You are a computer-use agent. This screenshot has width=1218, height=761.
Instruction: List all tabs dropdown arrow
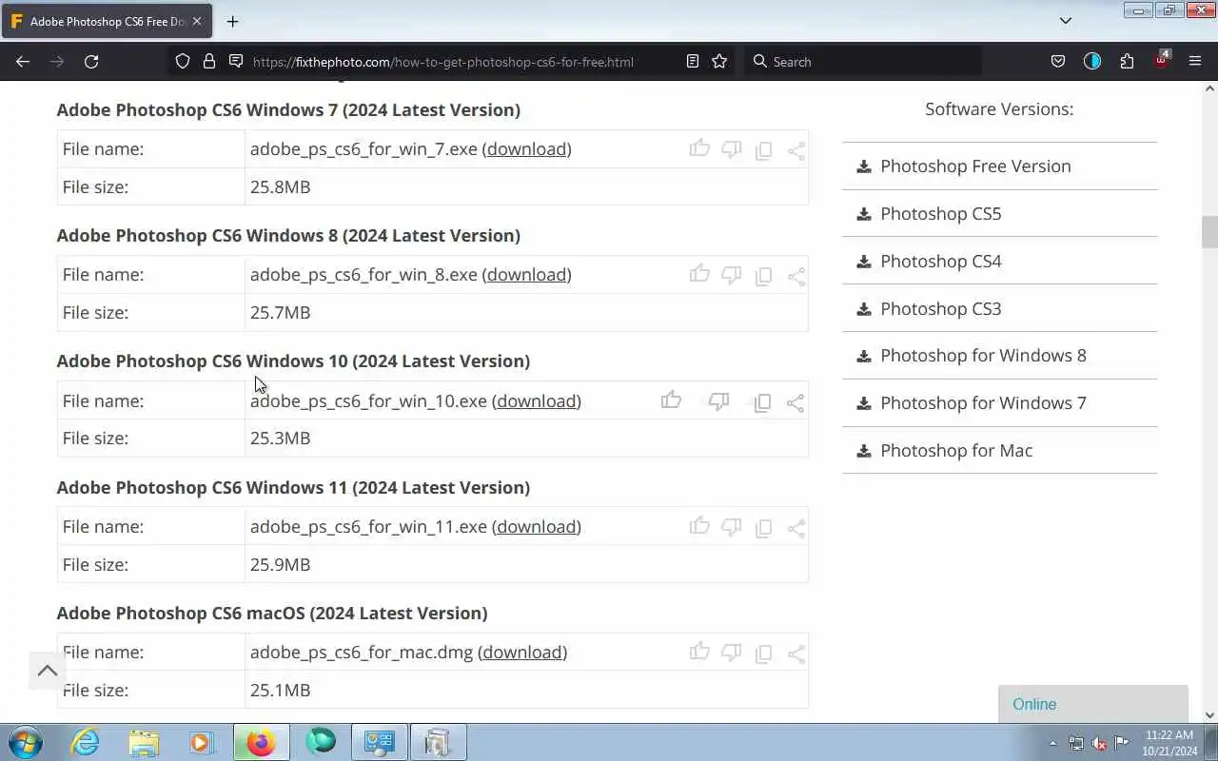pyautogui.click(x=1066, y=21)
